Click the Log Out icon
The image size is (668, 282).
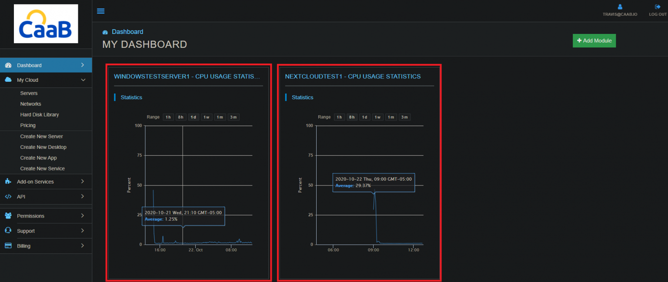coord(658,7)
